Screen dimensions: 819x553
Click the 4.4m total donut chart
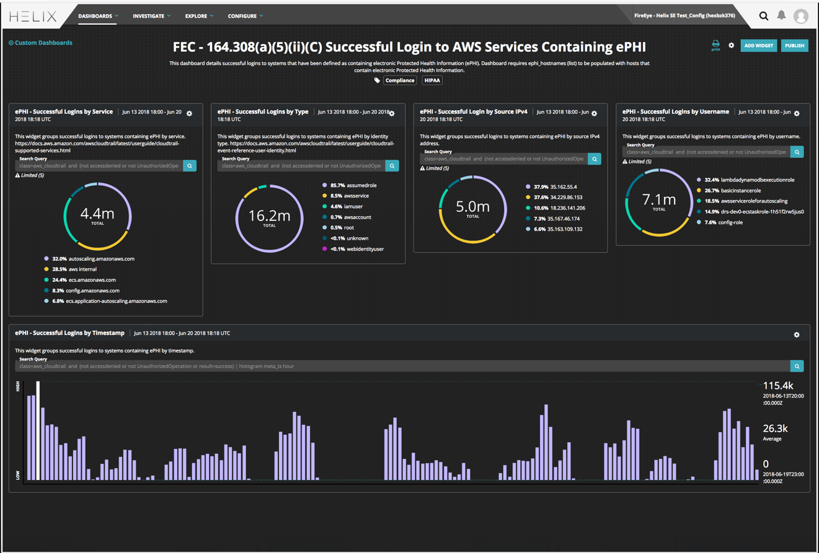coord(97,216)
